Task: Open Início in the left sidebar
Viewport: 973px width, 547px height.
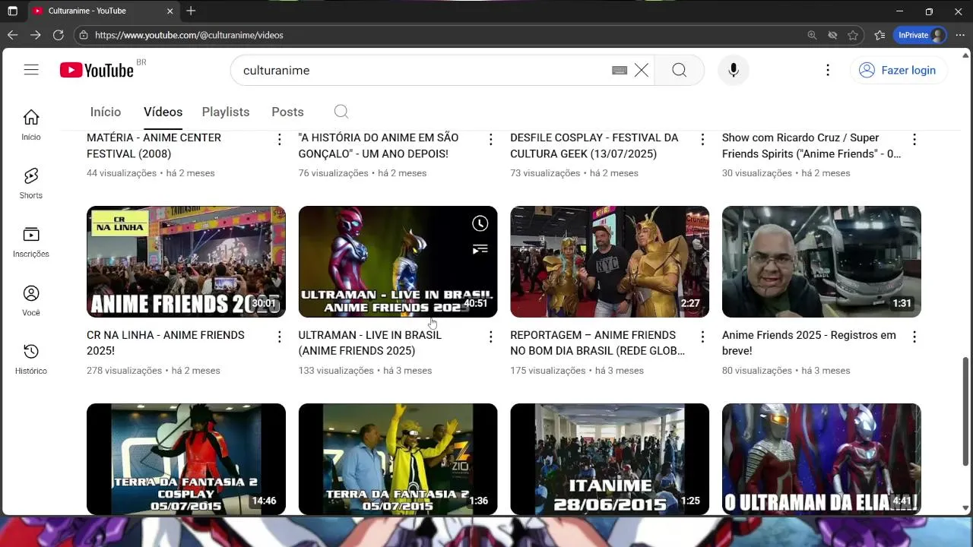Action: point(31,125)
